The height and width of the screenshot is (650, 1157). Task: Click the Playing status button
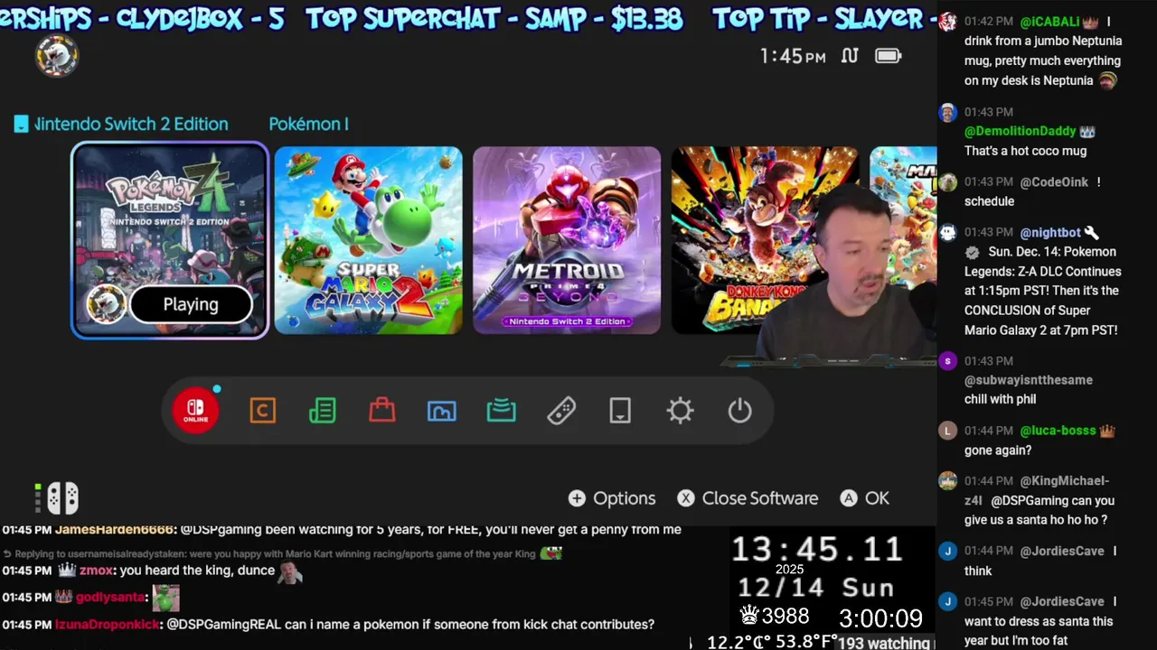pos(191,304)
